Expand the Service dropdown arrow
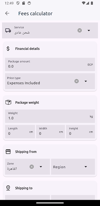The height and width of the screenshot is (206, 100). (x=89, y=30)
